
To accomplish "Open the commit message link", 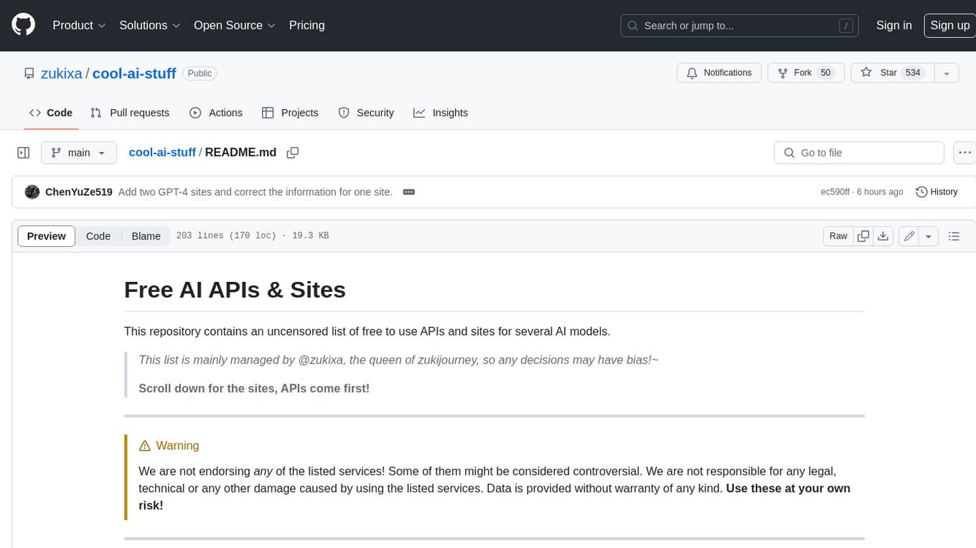I will [255, 192].
